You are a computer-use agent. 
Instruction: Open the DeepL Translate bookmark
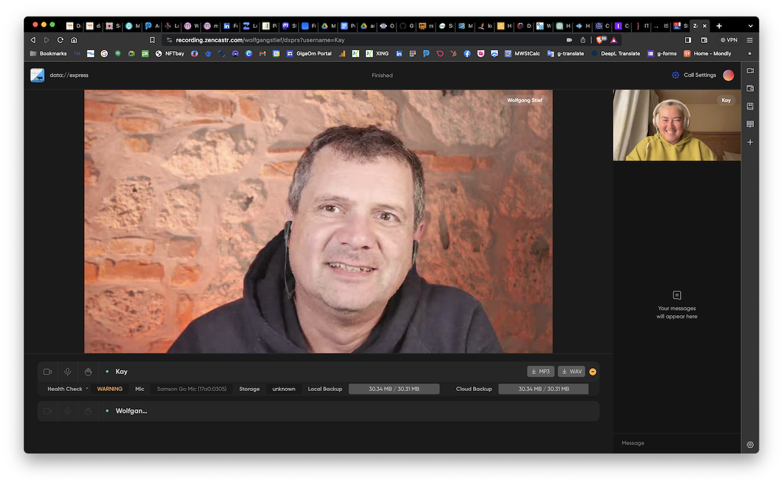(x=616, y=54)
